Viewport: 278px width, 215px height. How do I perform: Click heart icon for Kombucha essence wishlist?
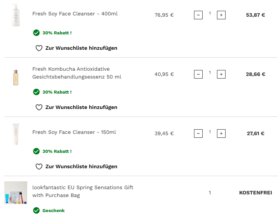(x=39, y=107)
